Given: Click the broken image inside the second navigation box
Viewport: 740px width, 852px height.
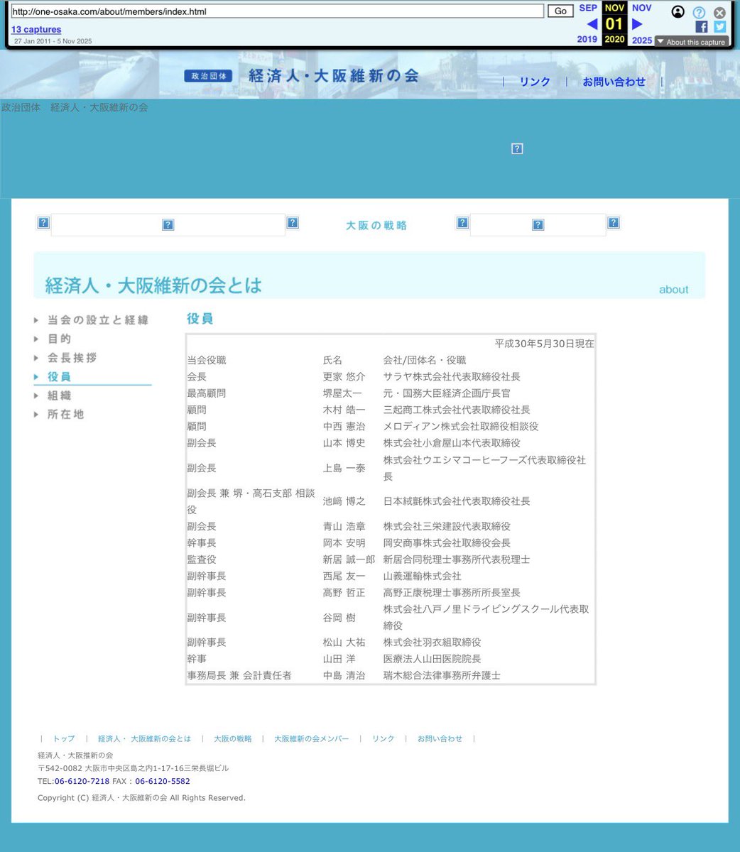Looking at the screenshot, I should point(538,224).
